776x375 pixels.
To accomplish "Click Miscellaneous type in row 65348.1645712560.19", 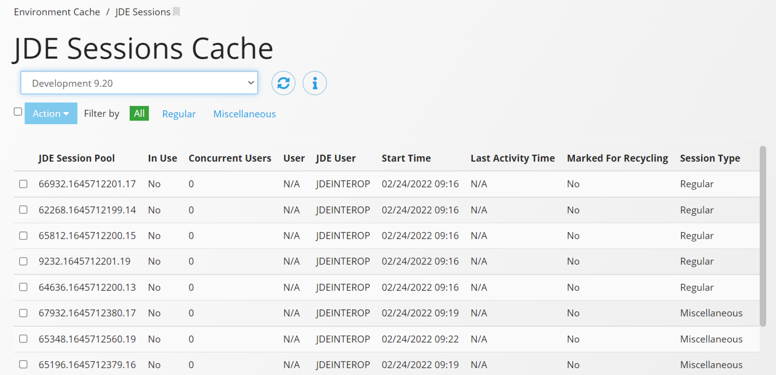I will [x=711, y=339].
